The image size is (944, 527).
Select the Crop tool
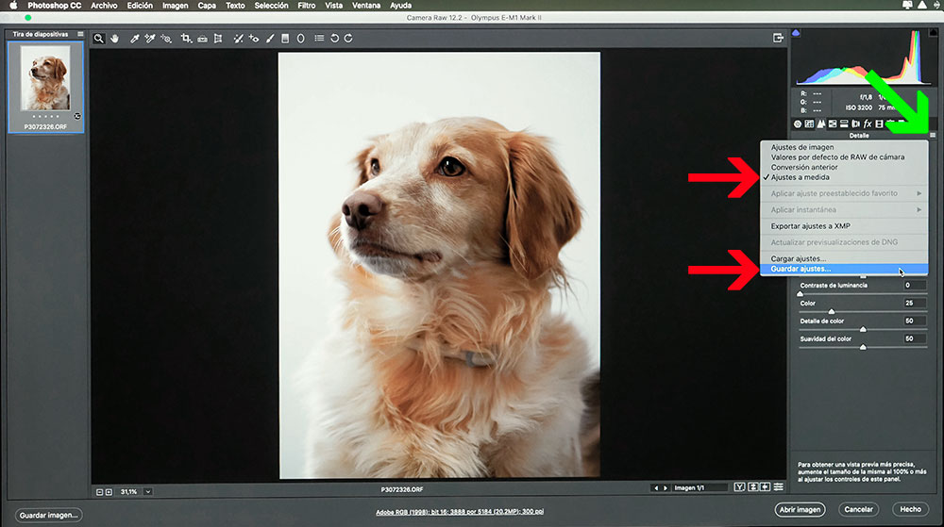click(186, 39)
